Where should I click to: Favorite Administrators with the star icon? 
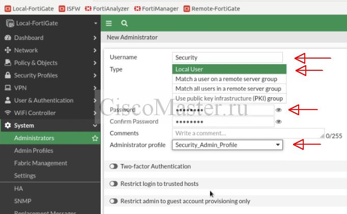95,138
